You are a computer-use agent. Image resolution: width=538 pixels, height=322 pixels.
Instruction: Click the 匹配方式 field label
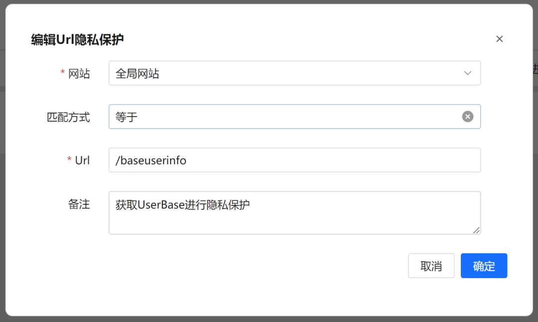click(68, 117)
